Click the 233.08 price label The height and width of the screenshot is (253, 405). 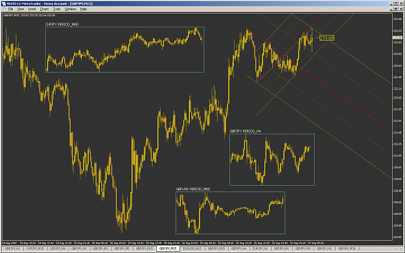(327, 38)
